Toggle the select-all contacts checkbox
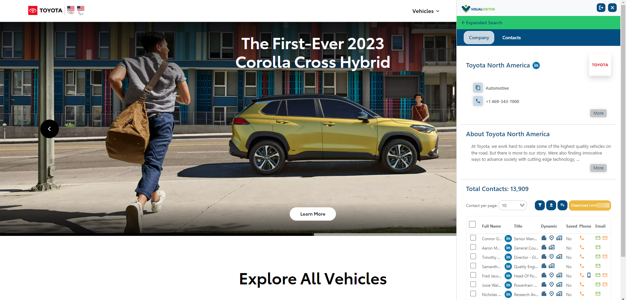The height and width of the screenshot is (300, 626). point(472,224)
